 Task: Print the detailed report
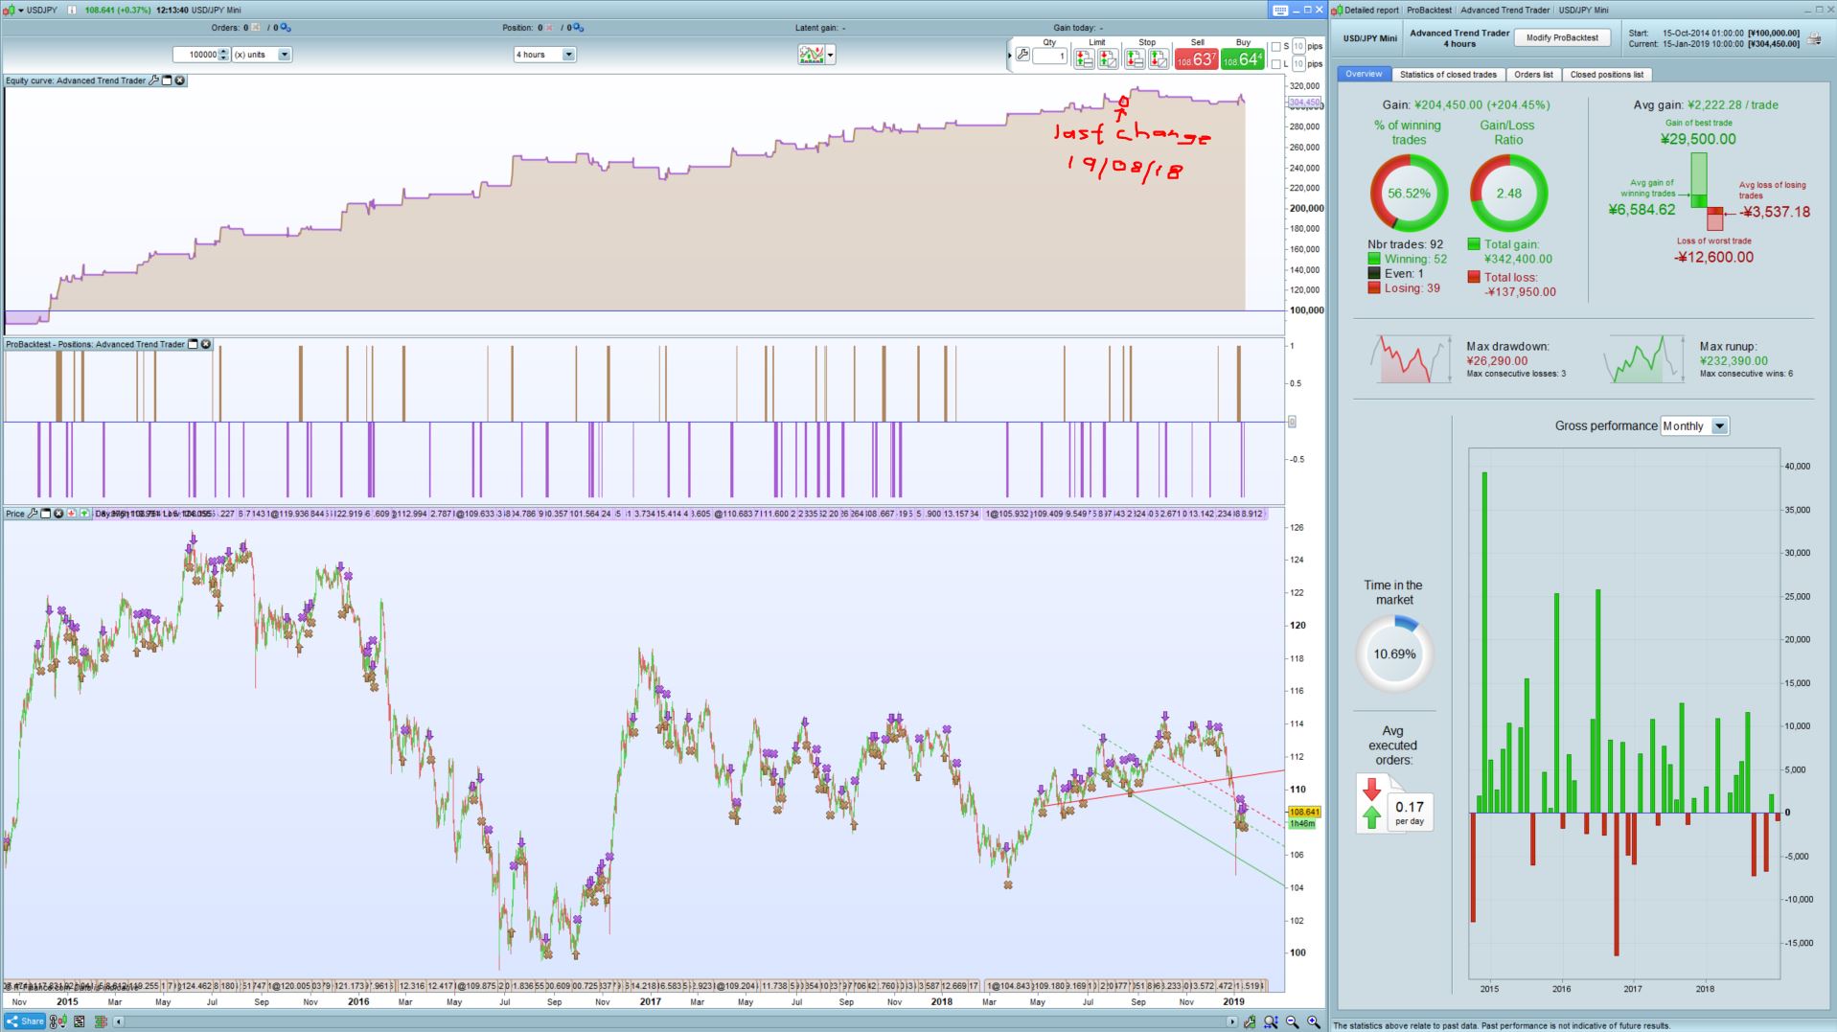click(x=1815, y=38)
